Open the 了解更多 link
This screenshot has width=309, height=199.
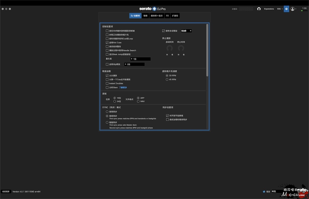(x=123, y=87)
